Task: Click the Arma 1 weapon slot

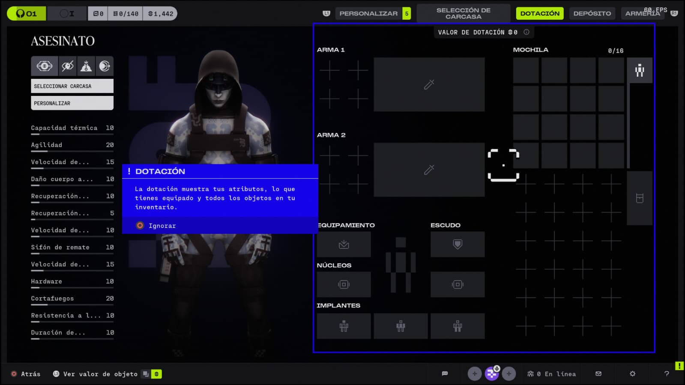Action: click(x=429, y=84)
